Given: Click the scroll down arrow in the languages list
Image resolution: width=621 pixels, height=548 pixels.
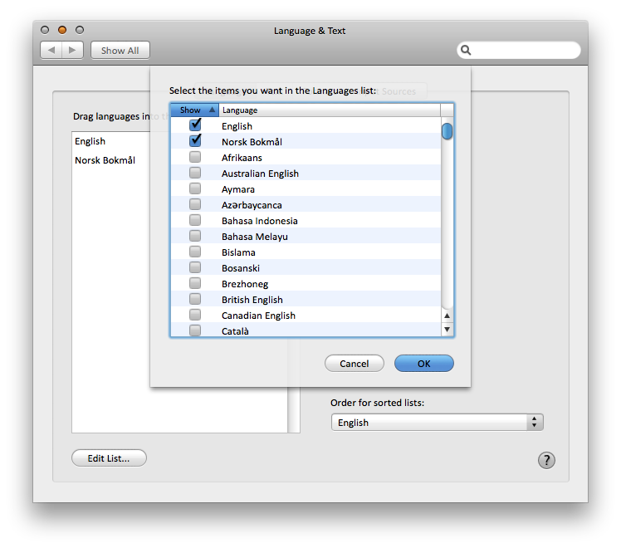Looking at the screenshot, I should coord(447,329).
